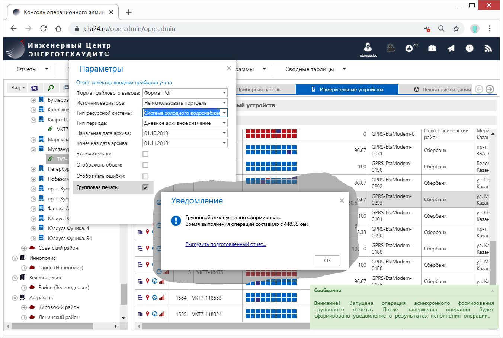Click the Начальная дата архива date field
This screenshot has height=338, width=503.
[182, 133]
